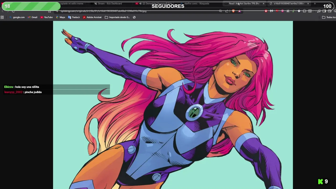Toggle the browser sidebar panel icon
Image resolution: width=336 pixels, height=189 pixels.
pos(324,11)
